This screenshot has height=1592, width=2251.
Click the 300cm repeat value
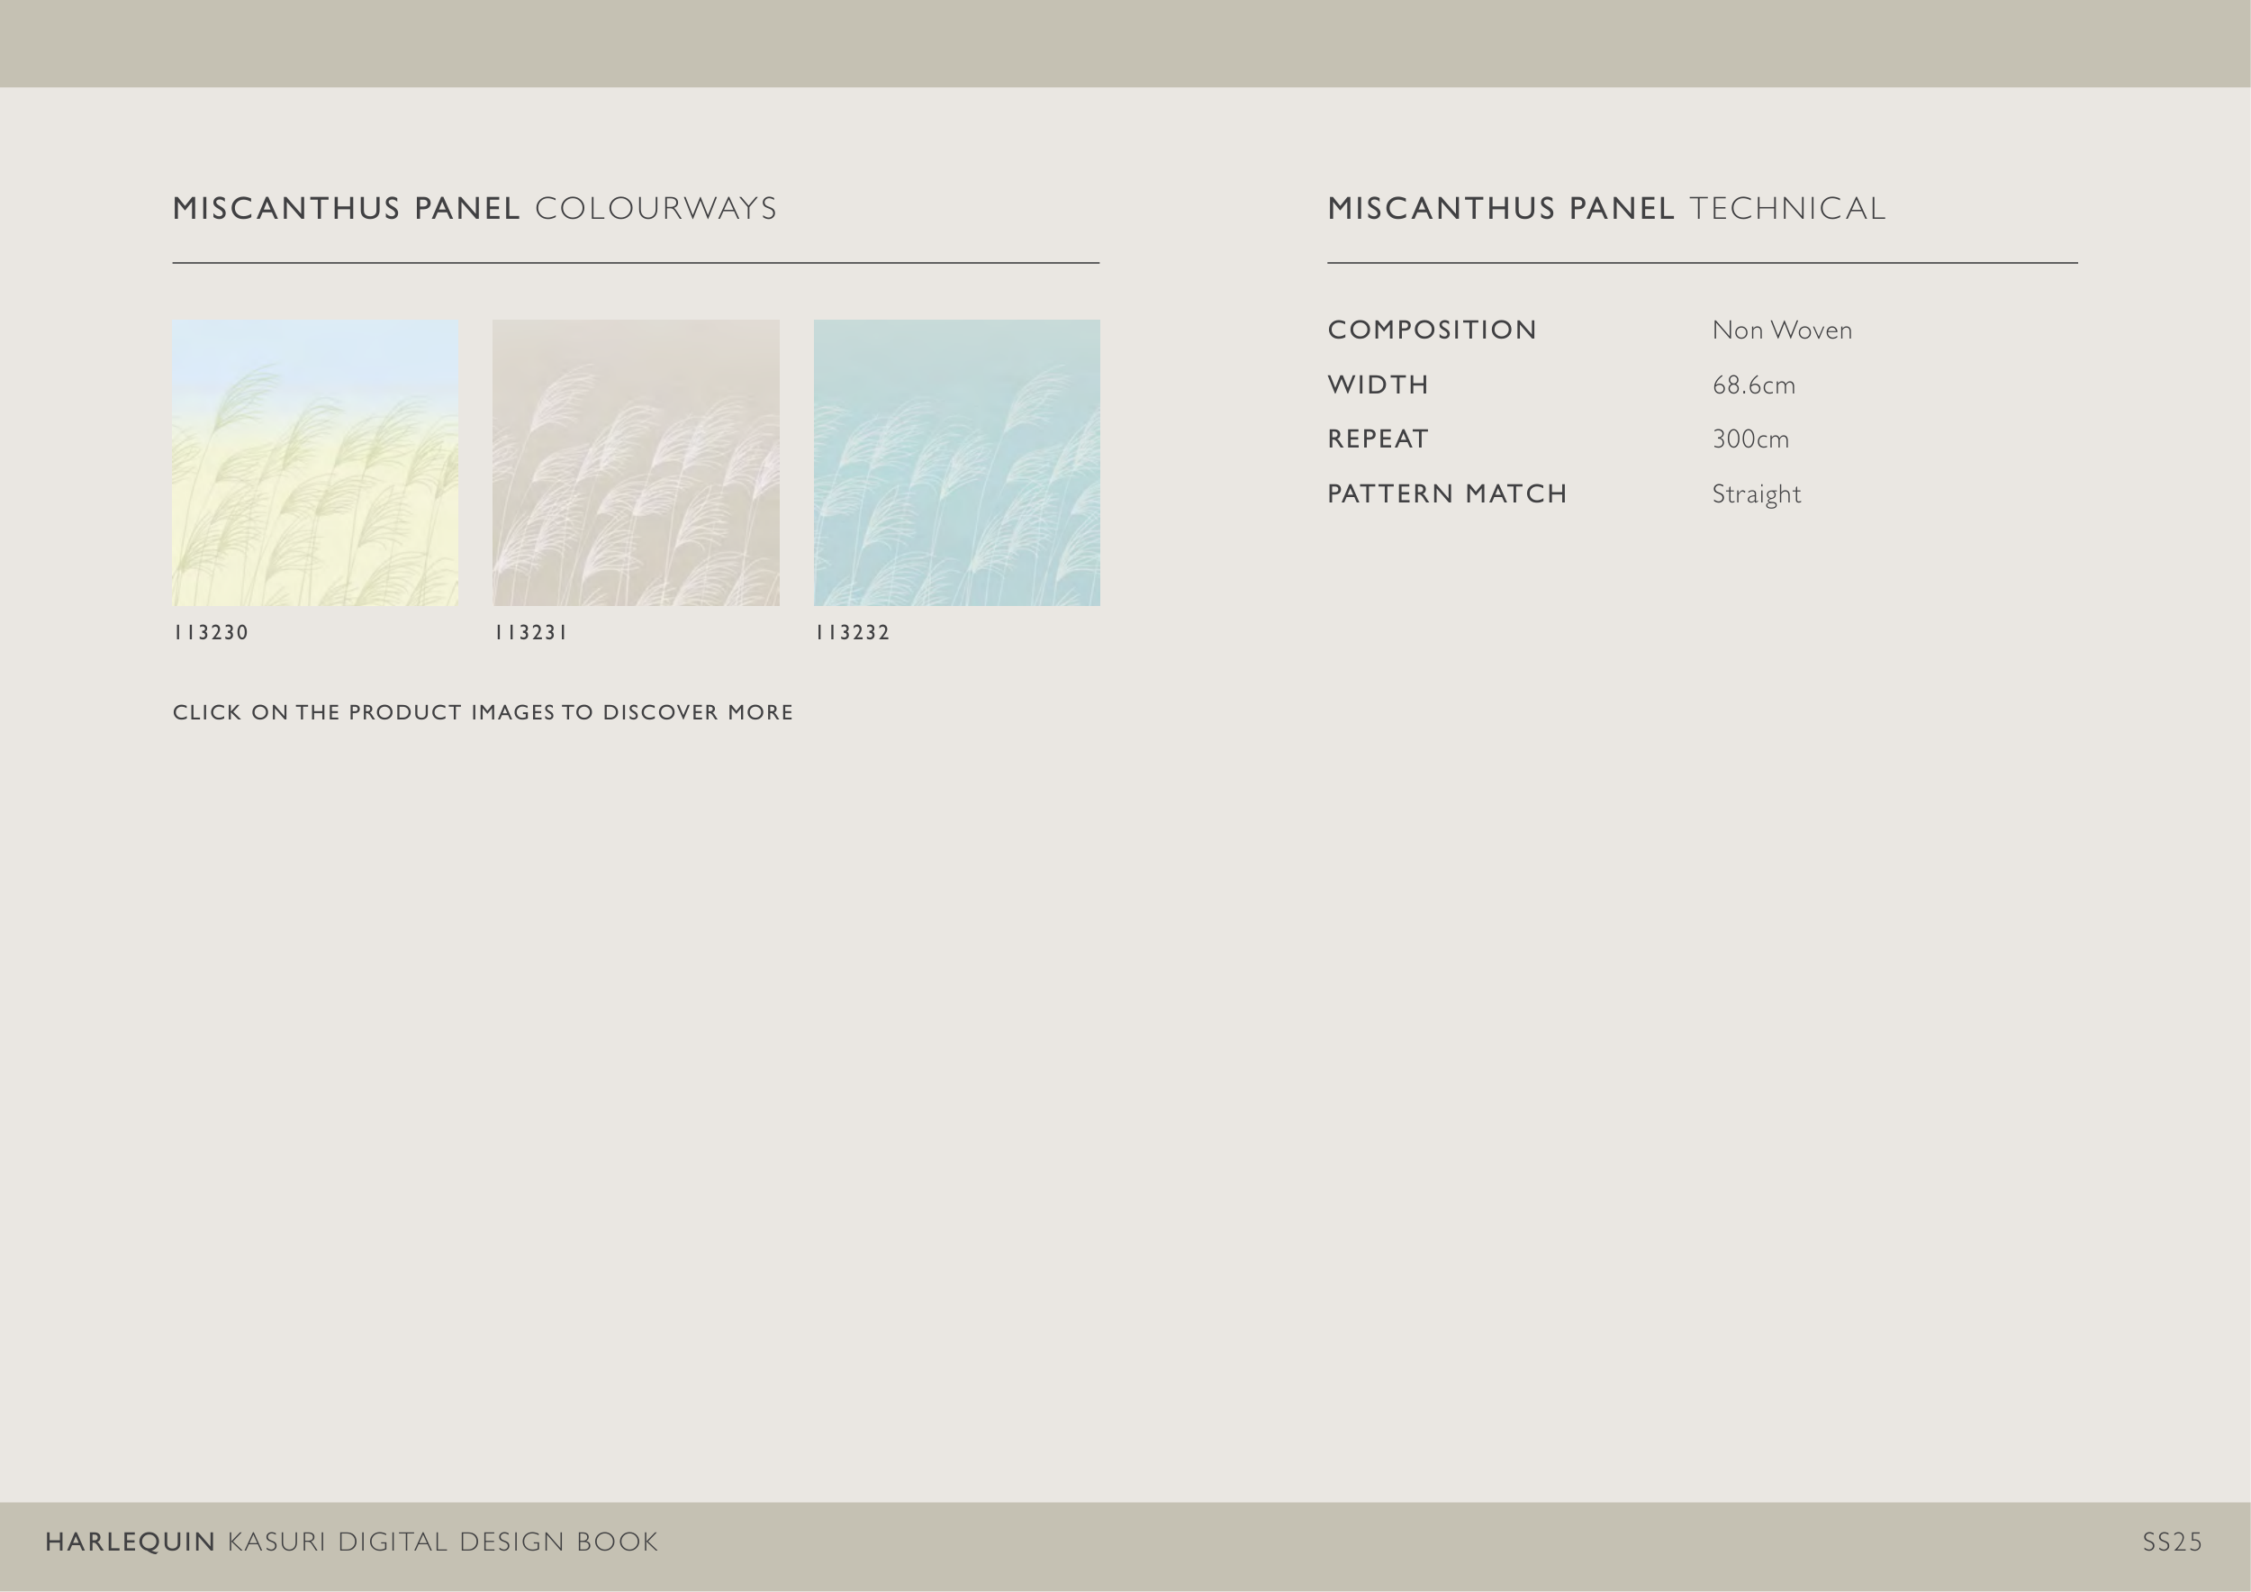pyautogui.click(x=1750, y=439)
